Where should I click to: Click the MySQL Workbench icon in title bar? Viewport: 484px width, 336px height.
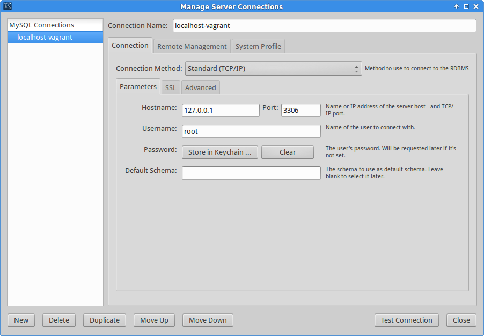[8, 6]
